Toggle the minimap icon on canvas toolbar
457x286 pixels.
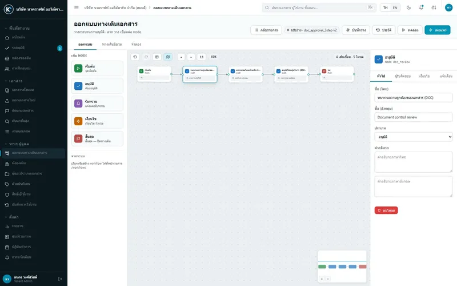[168, 57]
